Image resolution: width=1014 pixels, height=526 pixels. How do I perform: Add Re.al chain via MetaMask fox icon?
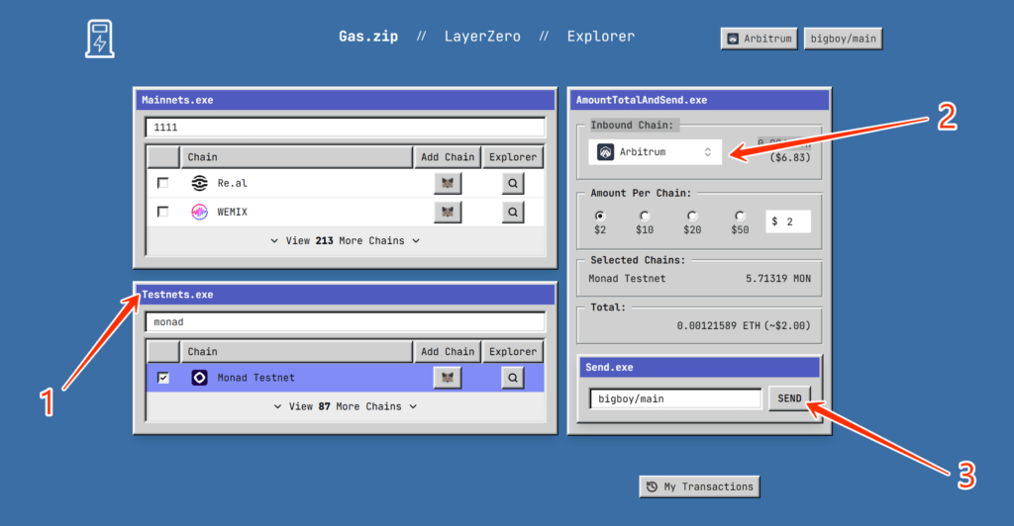pyautogui.click(x=448, y=183)
